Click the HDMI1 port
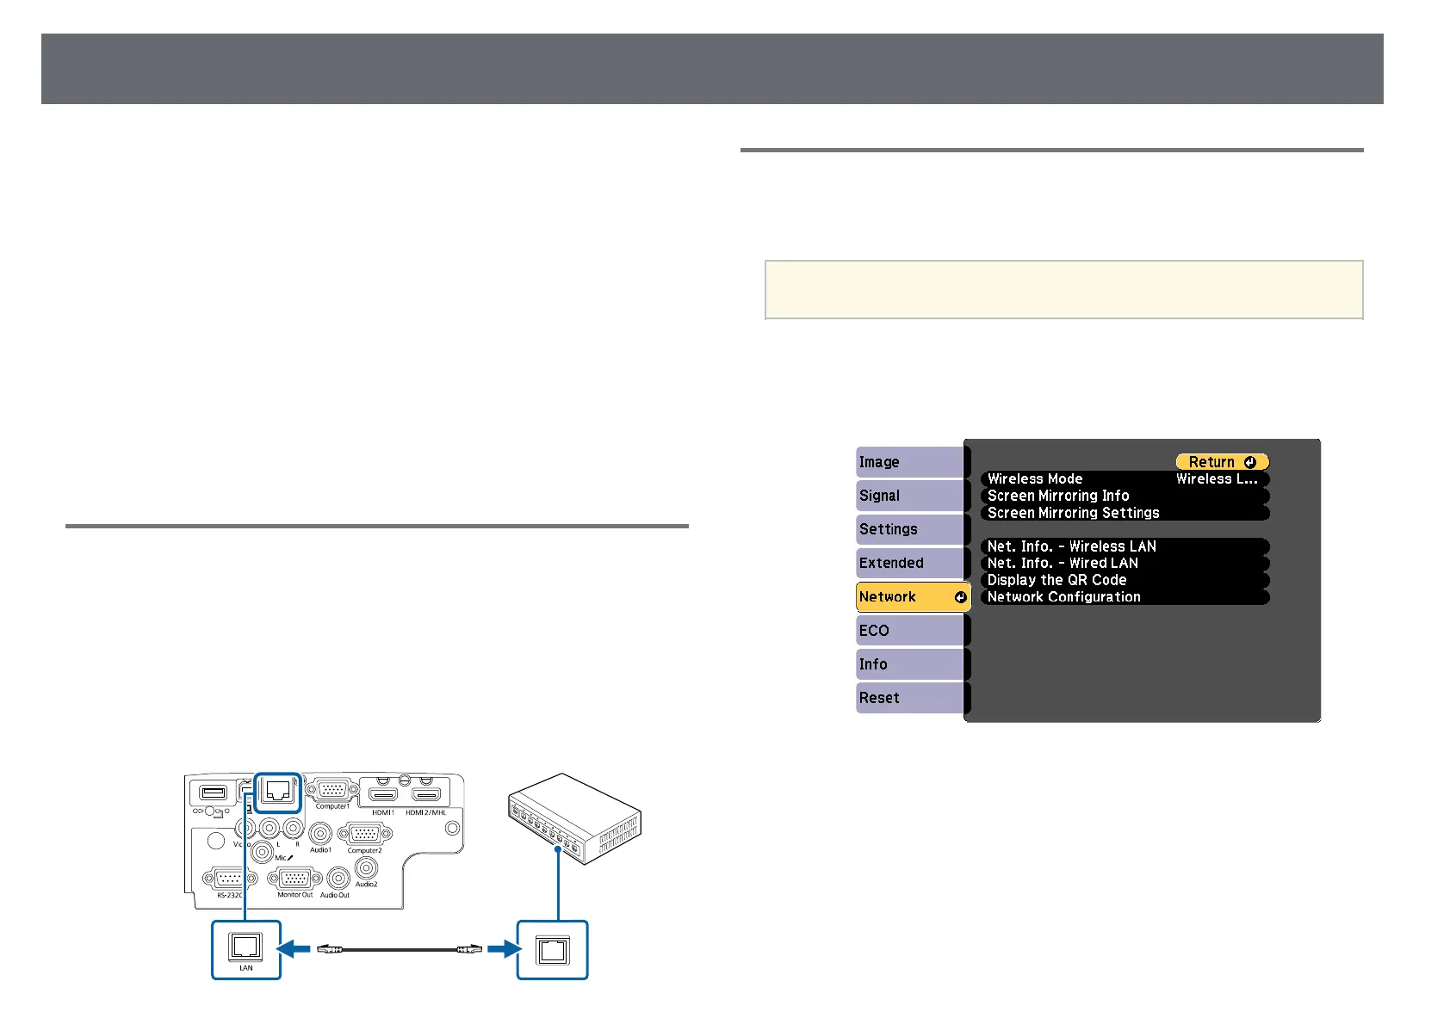The width and height of the screenshot is (1450, 1024). coord(384,796)
